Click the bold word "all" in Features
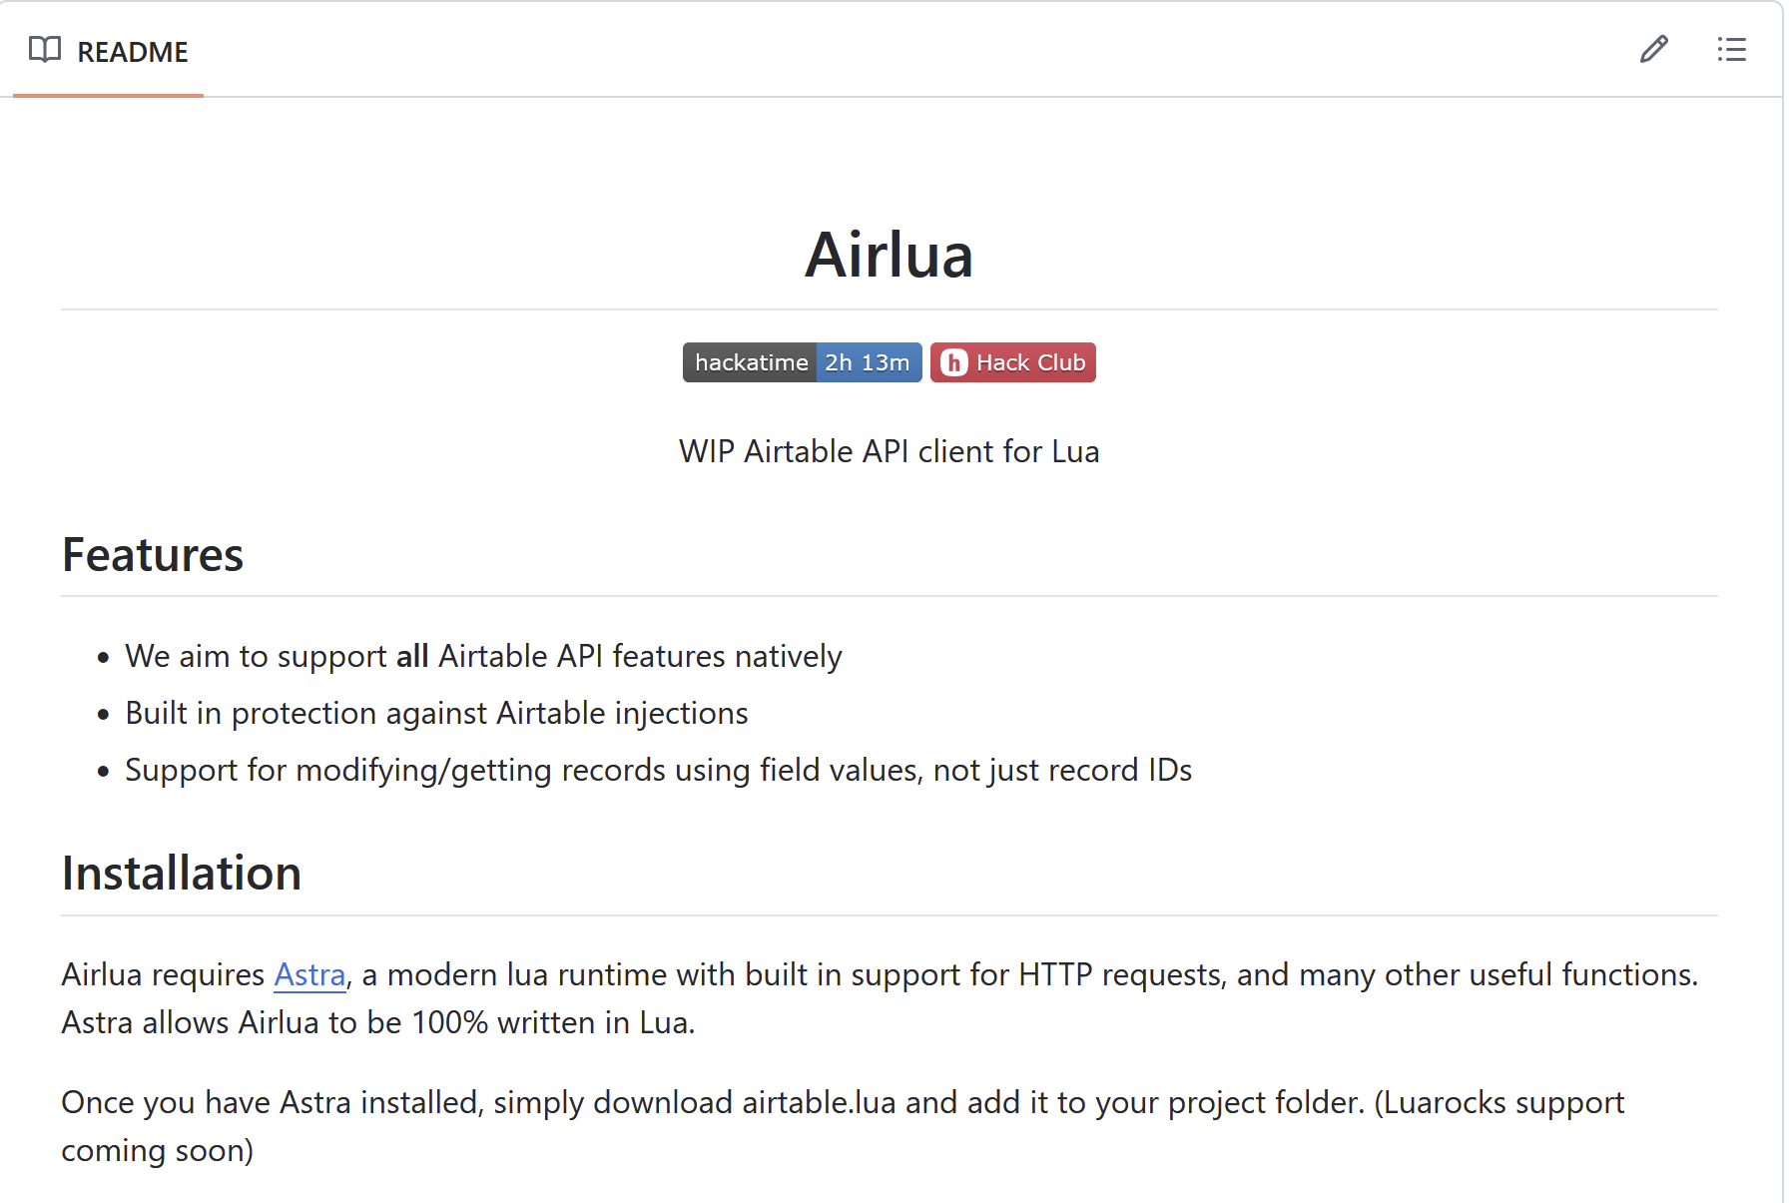Screen dimensions: 1789x1203 coord(412,656)
